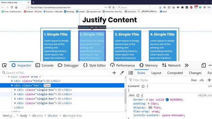
Task: Add a new CSS rule
Action: tap(209, 80)
